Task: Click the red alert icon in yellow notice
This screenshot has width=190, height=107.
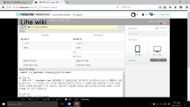Action: (x=29, y=27)
